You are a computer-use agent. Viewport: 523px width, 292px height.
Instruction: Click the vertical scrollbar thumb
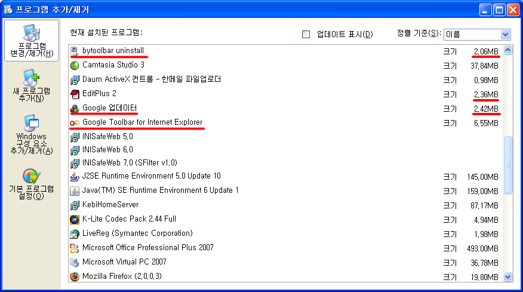[507, 165]
